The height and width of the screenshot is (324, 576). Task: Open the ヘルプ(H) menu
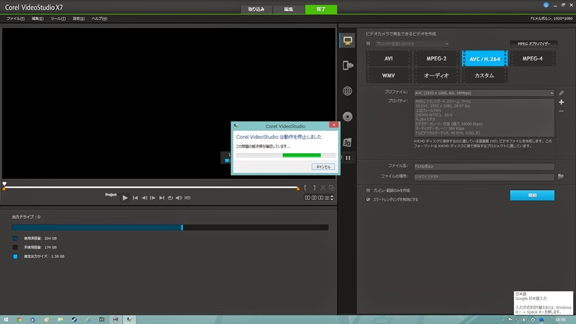pyautogui.click(x=99, y=19)
